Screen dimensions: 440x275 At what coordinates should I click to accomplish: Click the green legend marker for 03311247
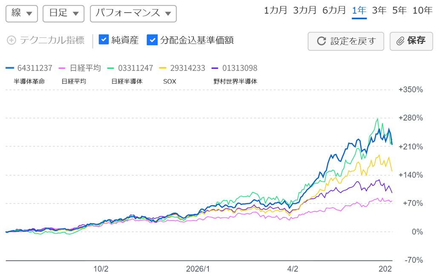[x=111, y=68]
